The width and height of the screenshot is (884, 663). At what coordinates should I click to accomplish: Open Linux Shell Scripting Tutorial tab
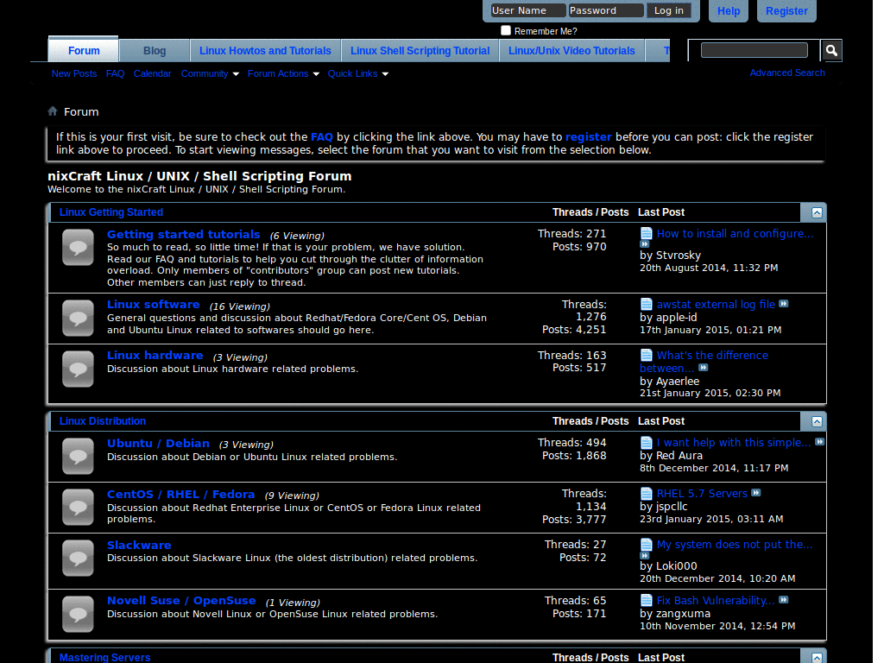(x=420, y=51)
